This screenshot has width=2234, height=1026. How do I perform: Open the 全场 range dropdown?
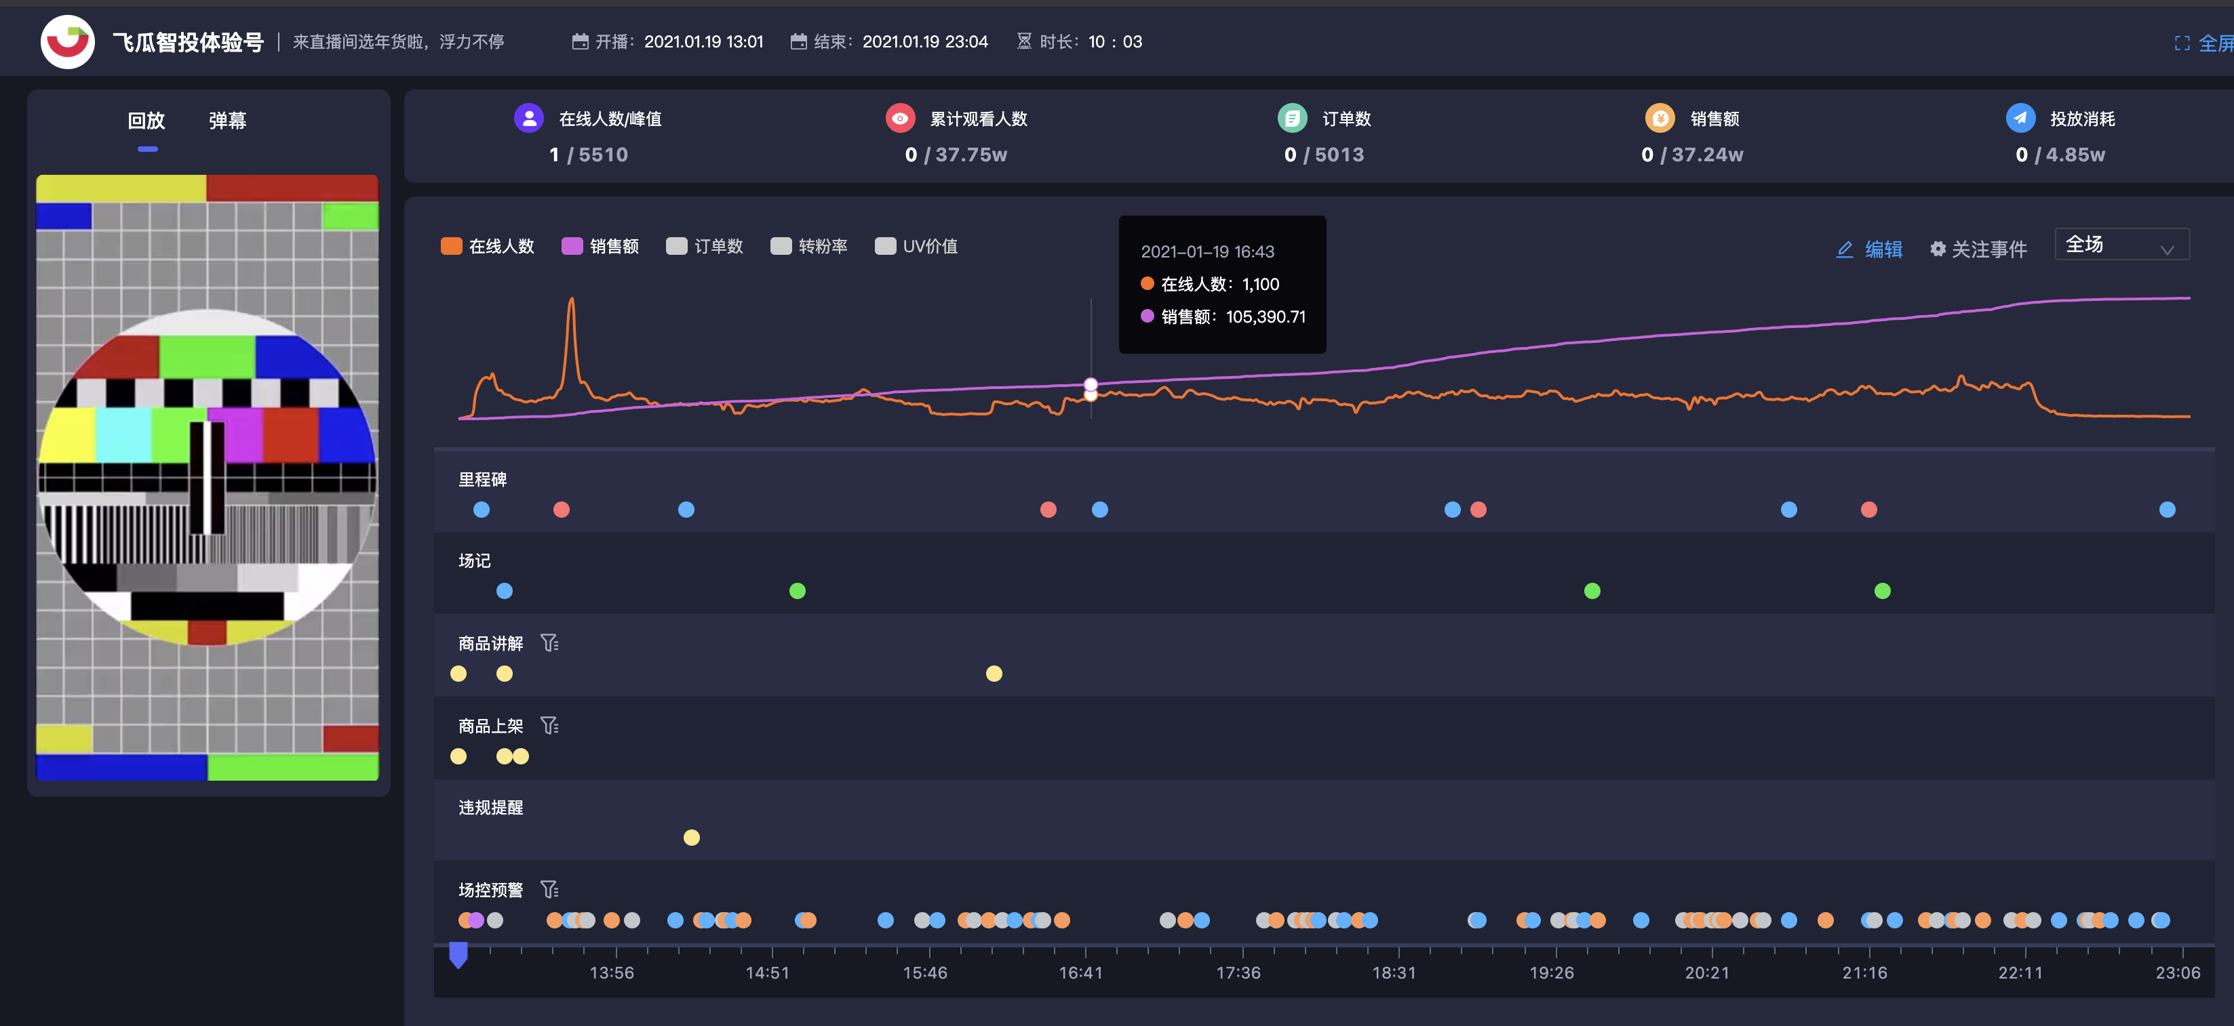[x=2121, y=245]
